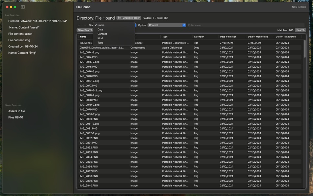Click Portable Document F... type cell

click(175, 43)
